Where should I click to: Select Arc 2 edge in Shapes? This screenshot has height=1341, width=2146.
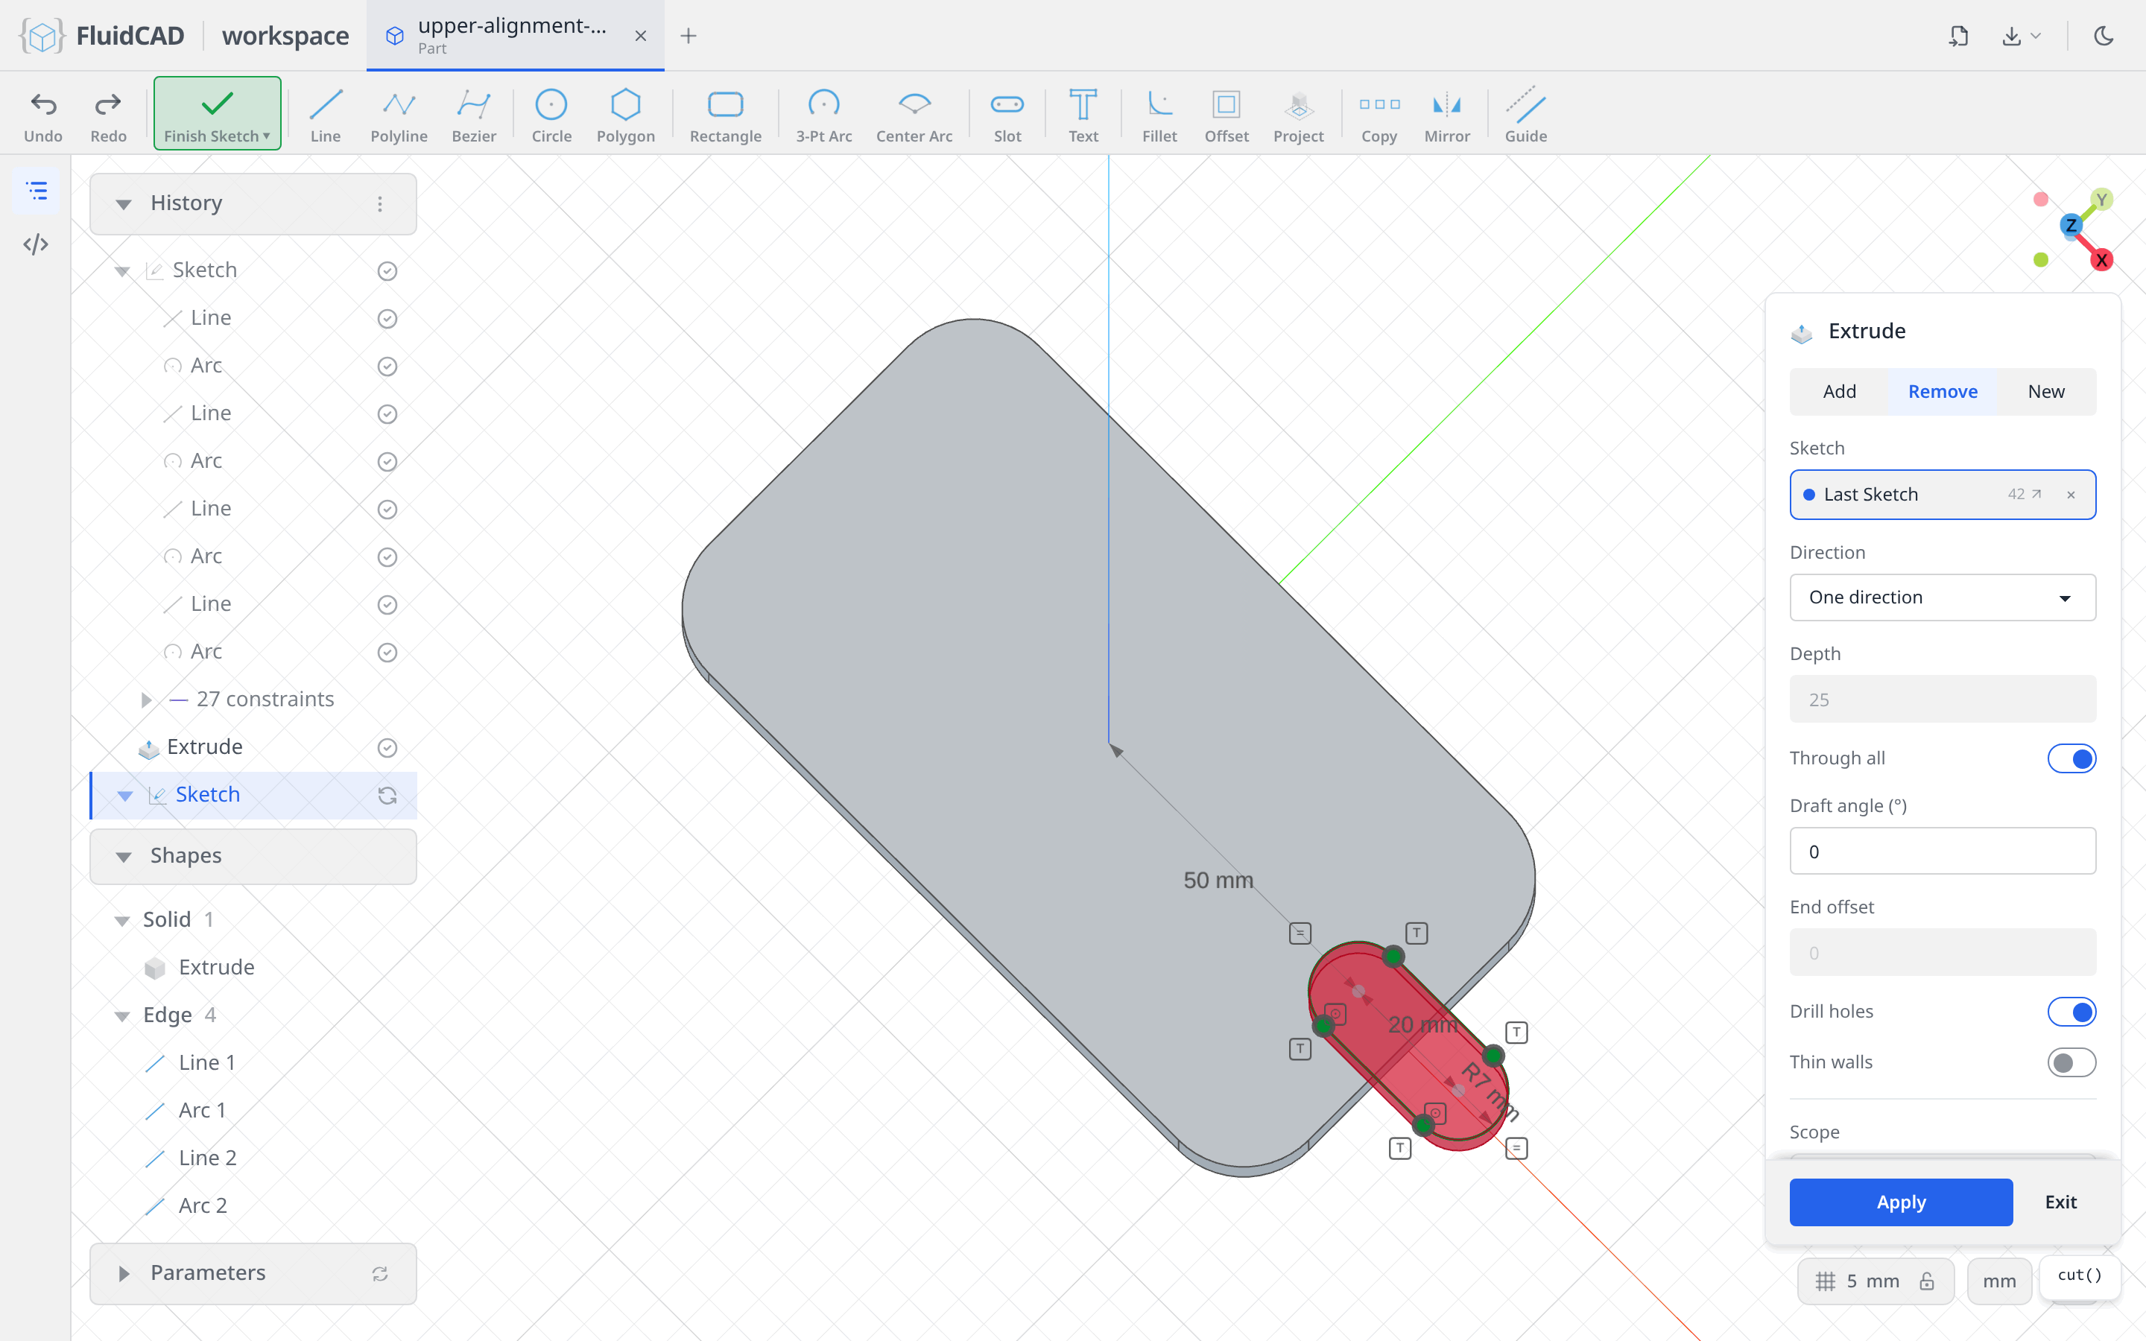click(x=202, y=1206)
